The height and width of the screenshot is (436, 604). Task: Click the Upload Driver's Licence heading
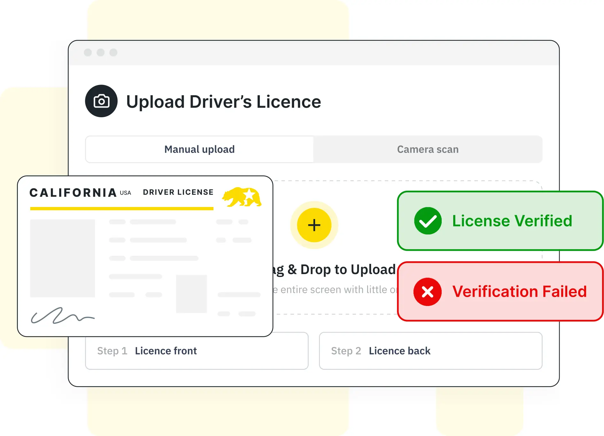[x=223, y=102]
